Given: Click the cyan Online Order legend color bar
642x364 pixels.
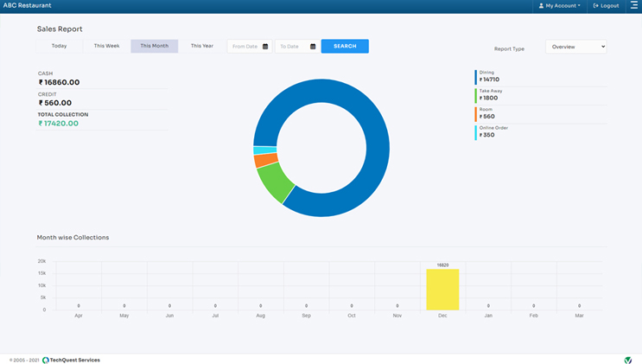Looking at the screenshot, I should [x=476, y=132].
